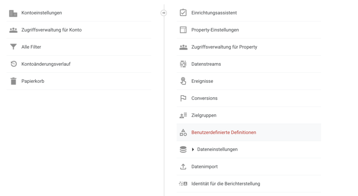The height and width of the screenshot is (196, 358).
Task: Click the Conversions flag icon
Action: pos(183,98)
